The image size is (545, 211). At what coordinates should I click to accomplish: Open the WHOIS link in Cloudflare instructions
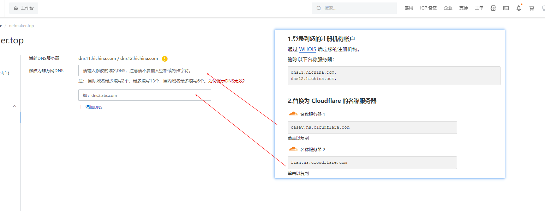click(307, 49)
